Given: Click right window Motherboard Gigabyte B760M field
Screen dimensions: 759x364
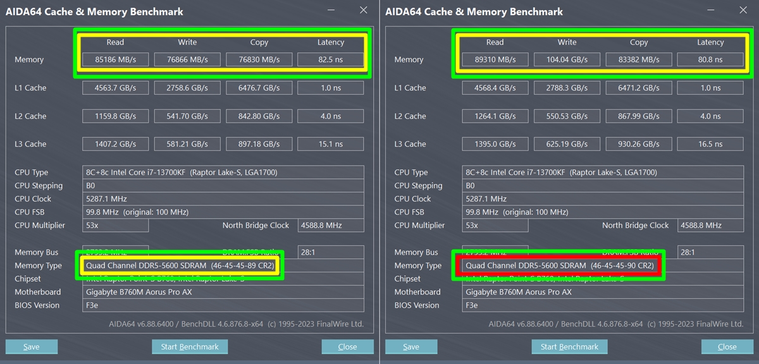Looking at the screenshot, I should 602,292.
